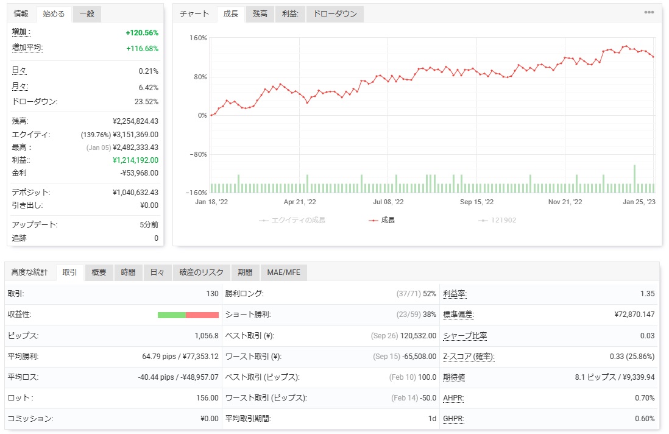Click the 5分前 update value
669x434 pixels.
tap(149, 225)
